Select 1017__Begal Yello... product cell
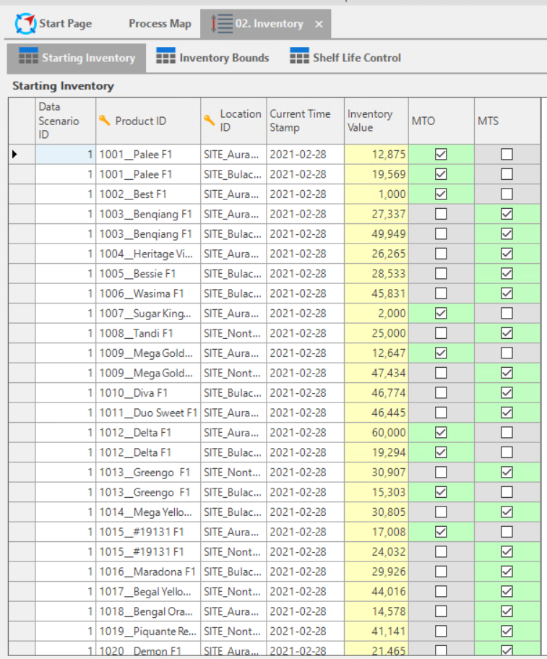Image resolution: width=547 pixels, height=659 pixels. pyautogui.click(x=148, y=592)
